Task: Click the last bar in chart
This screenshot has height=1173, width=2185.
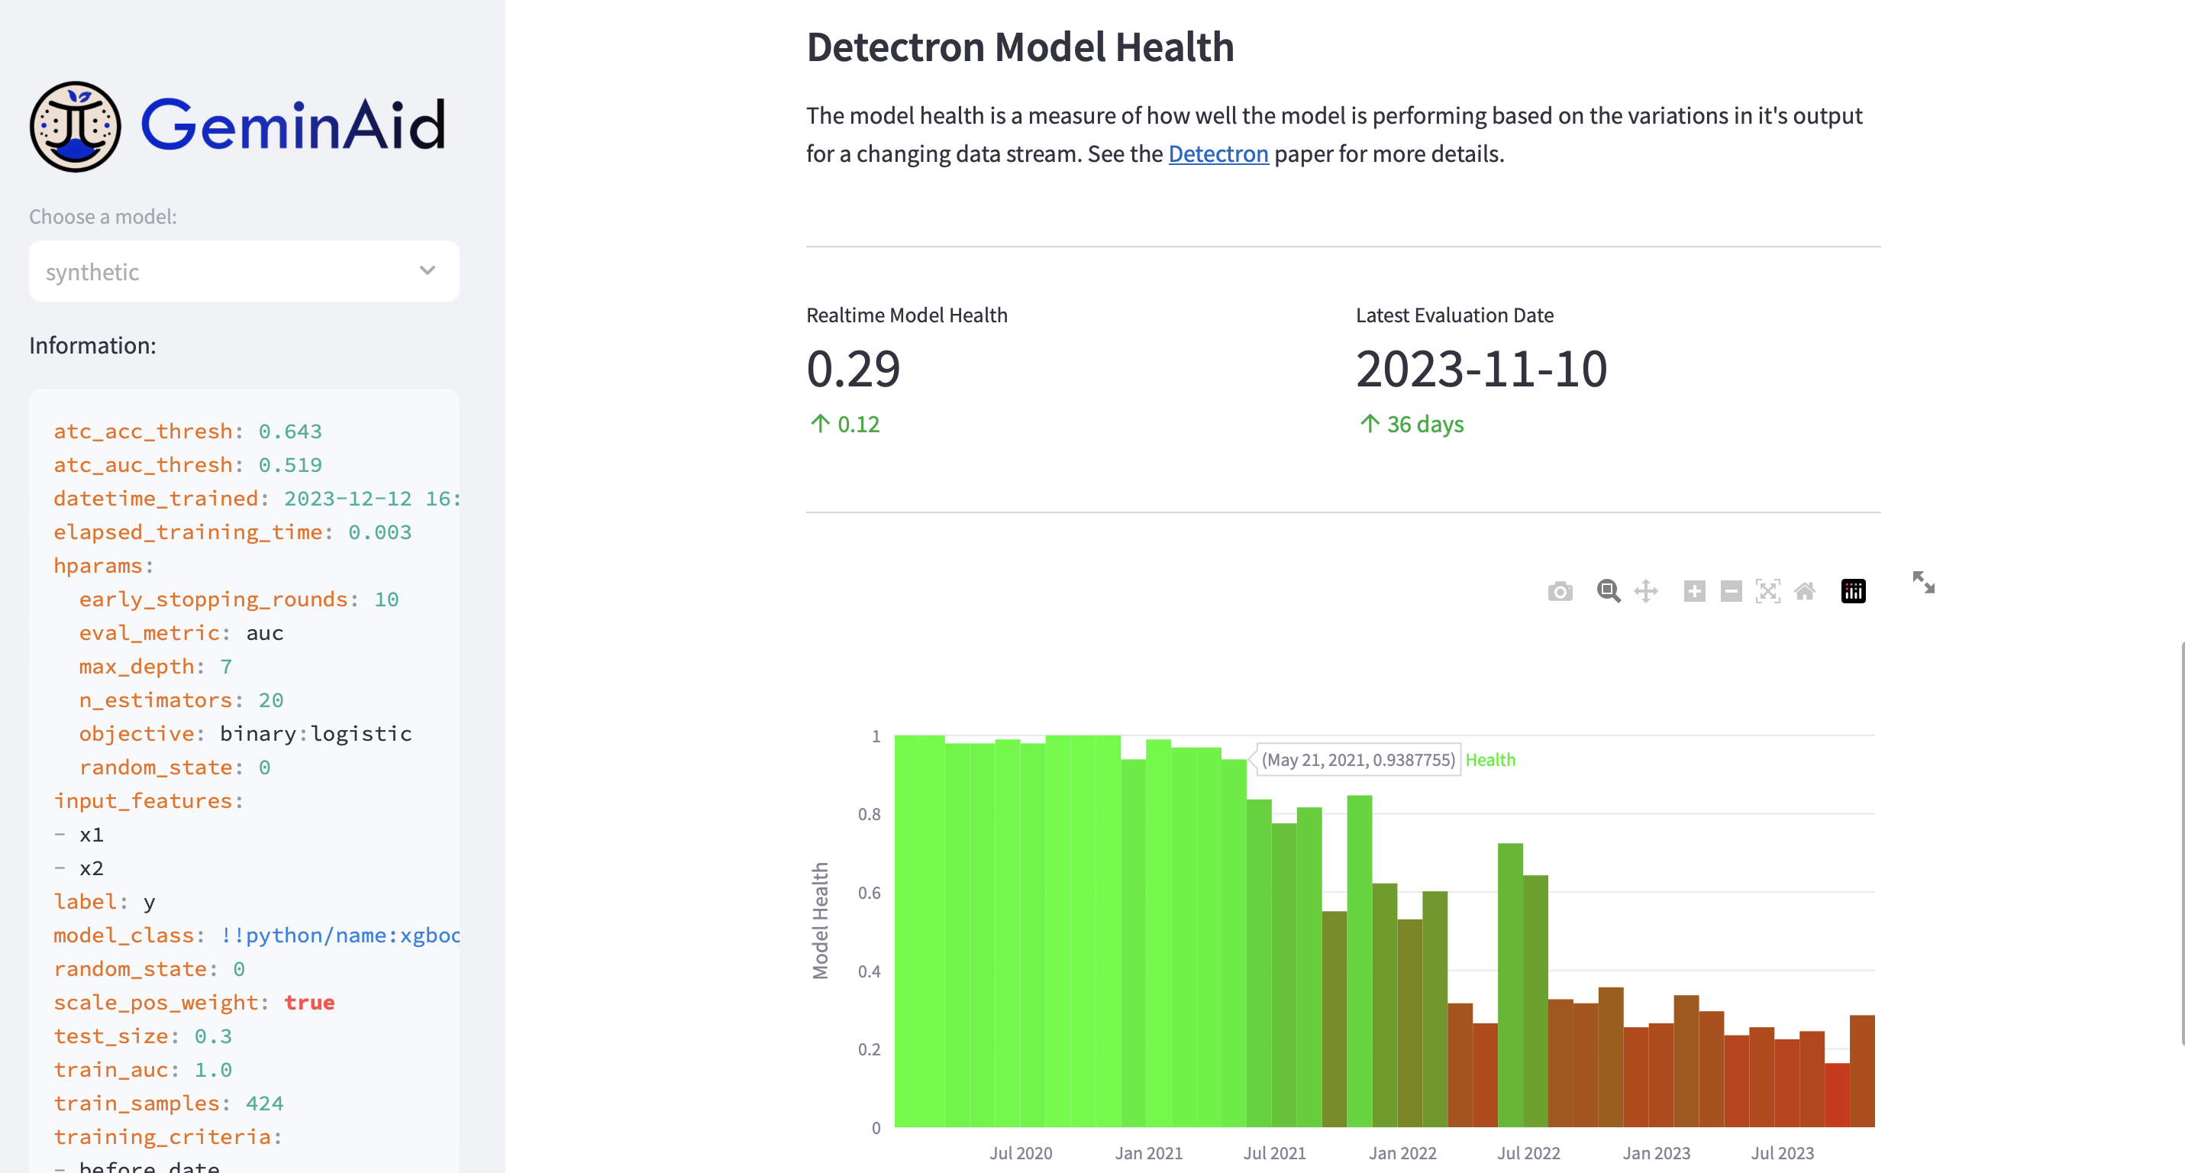Action: [x=1861, y=1071]
